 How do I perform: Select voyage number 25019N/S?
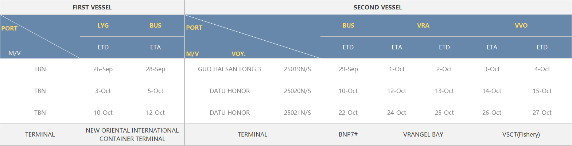pos(297,69)
